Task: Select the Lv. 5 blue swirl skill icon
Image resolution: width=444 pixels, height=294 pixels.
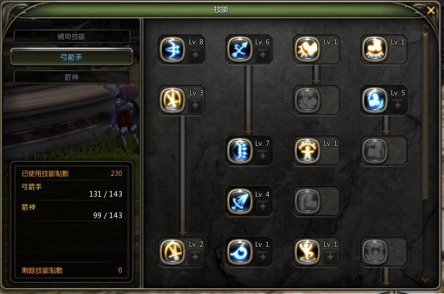Action: point(375,100)
